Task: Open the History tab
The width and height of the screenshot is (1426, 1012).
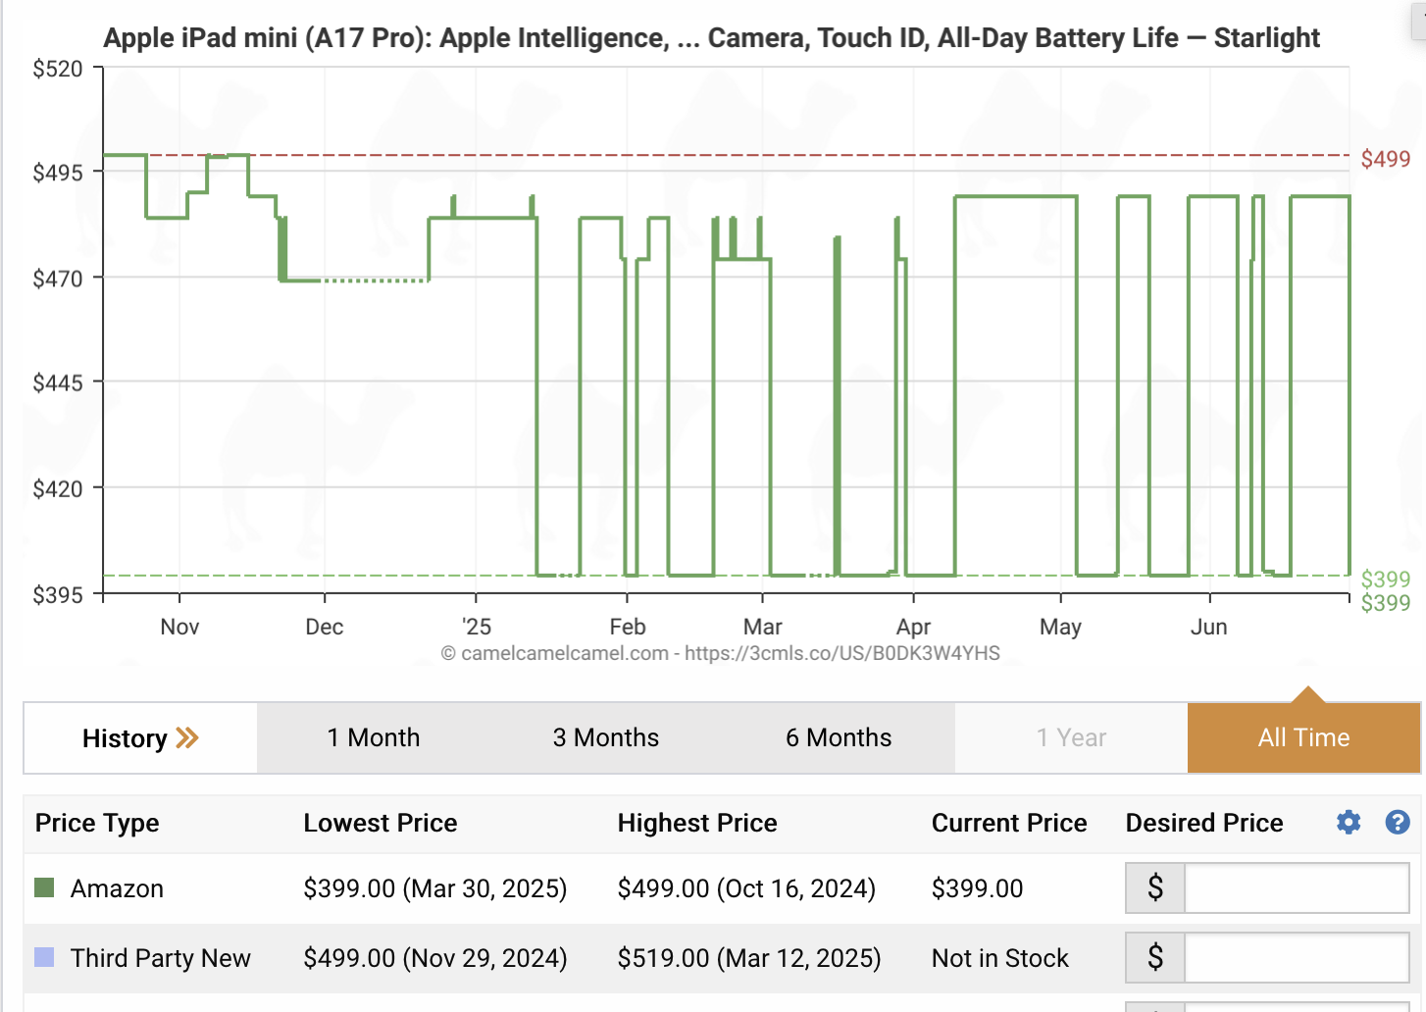Action: coord(126,738)
